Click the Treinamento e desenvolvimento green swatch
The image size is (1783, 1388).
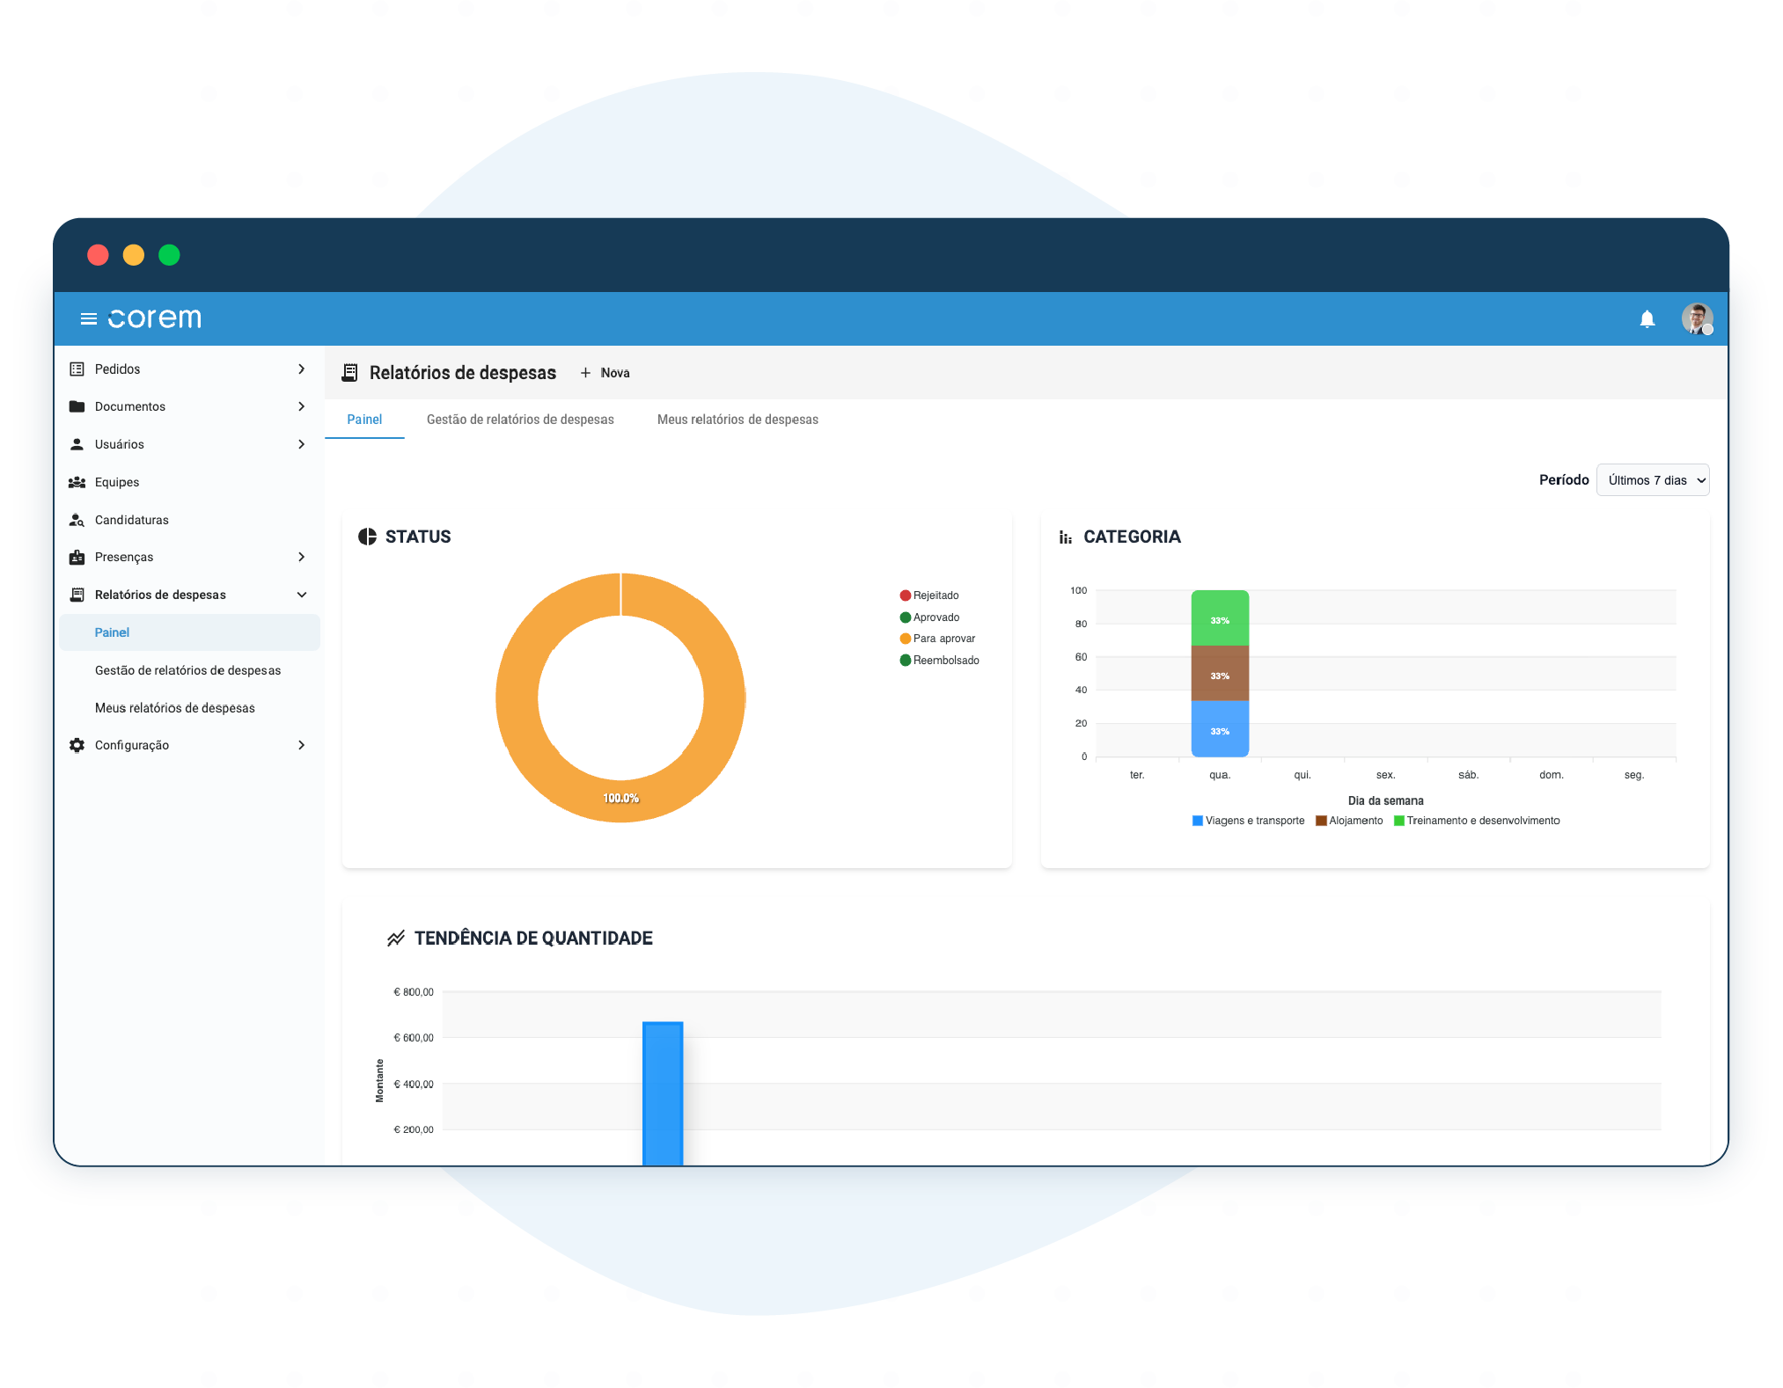tap(1398, 821)
